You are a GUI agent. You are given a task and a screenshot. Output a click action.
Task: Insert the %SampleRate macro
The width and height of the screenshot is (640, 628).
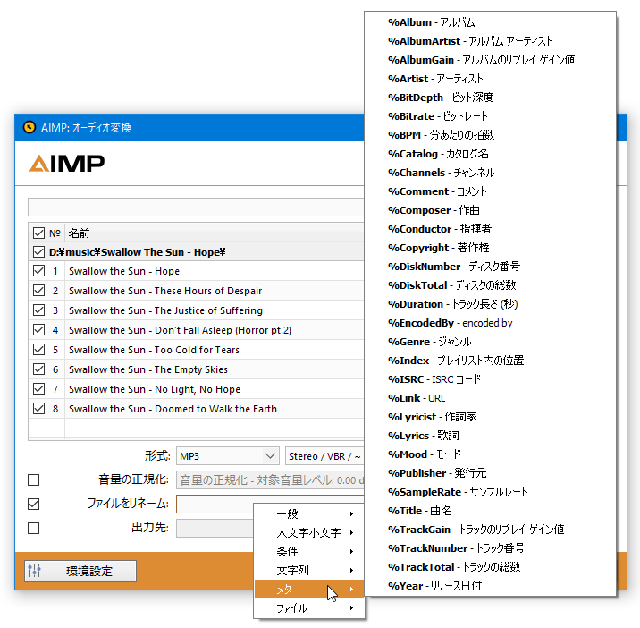click(490, 492)
